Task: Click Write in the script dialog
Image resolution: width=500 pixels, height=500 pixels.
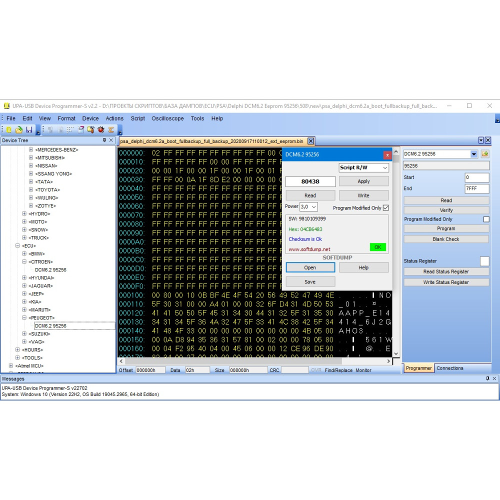Action: coord(363,195)
